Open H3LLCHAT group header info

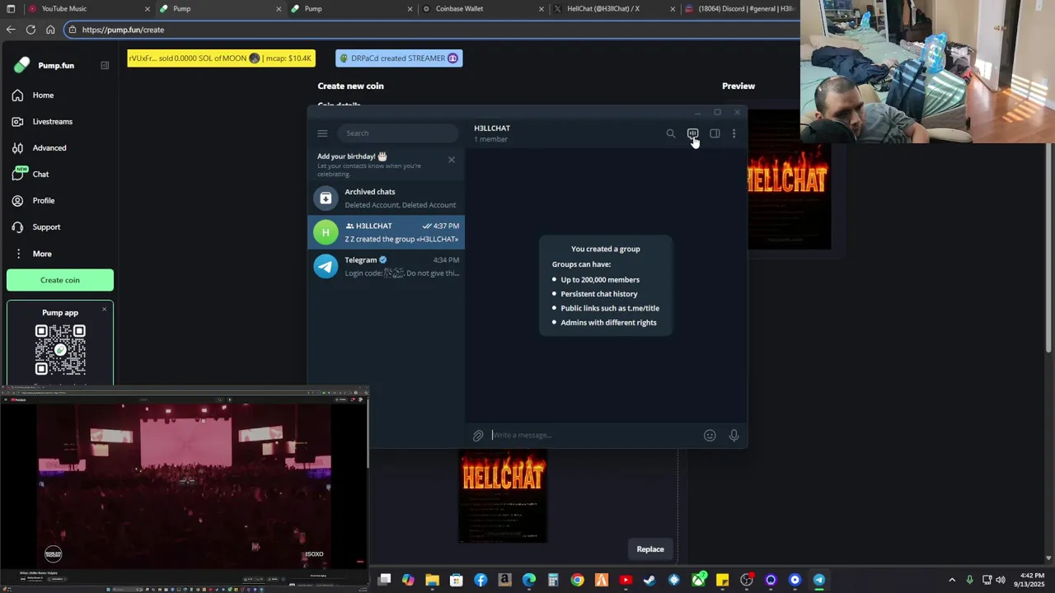click(x=492, y=133)
